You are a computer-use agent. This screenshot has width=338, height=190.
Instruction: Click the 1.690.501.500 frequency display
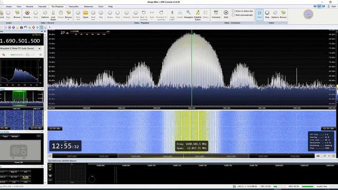(x=20, y=41)
